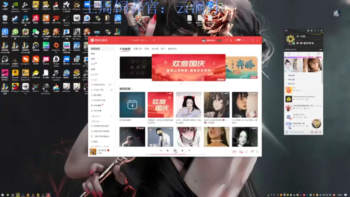Click the search box in NetEase title bar
The image size is (350, 197).
tap(140, 40)
